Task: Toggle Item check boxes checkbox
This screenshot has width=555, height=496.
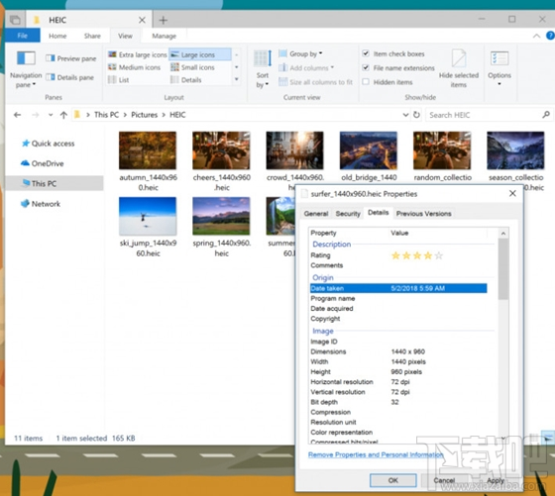Action: (x=366, y=53)
